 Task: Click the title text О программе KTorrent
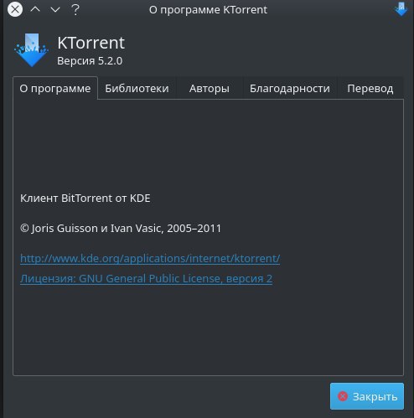pyautogui.click(x=208, y=10)
